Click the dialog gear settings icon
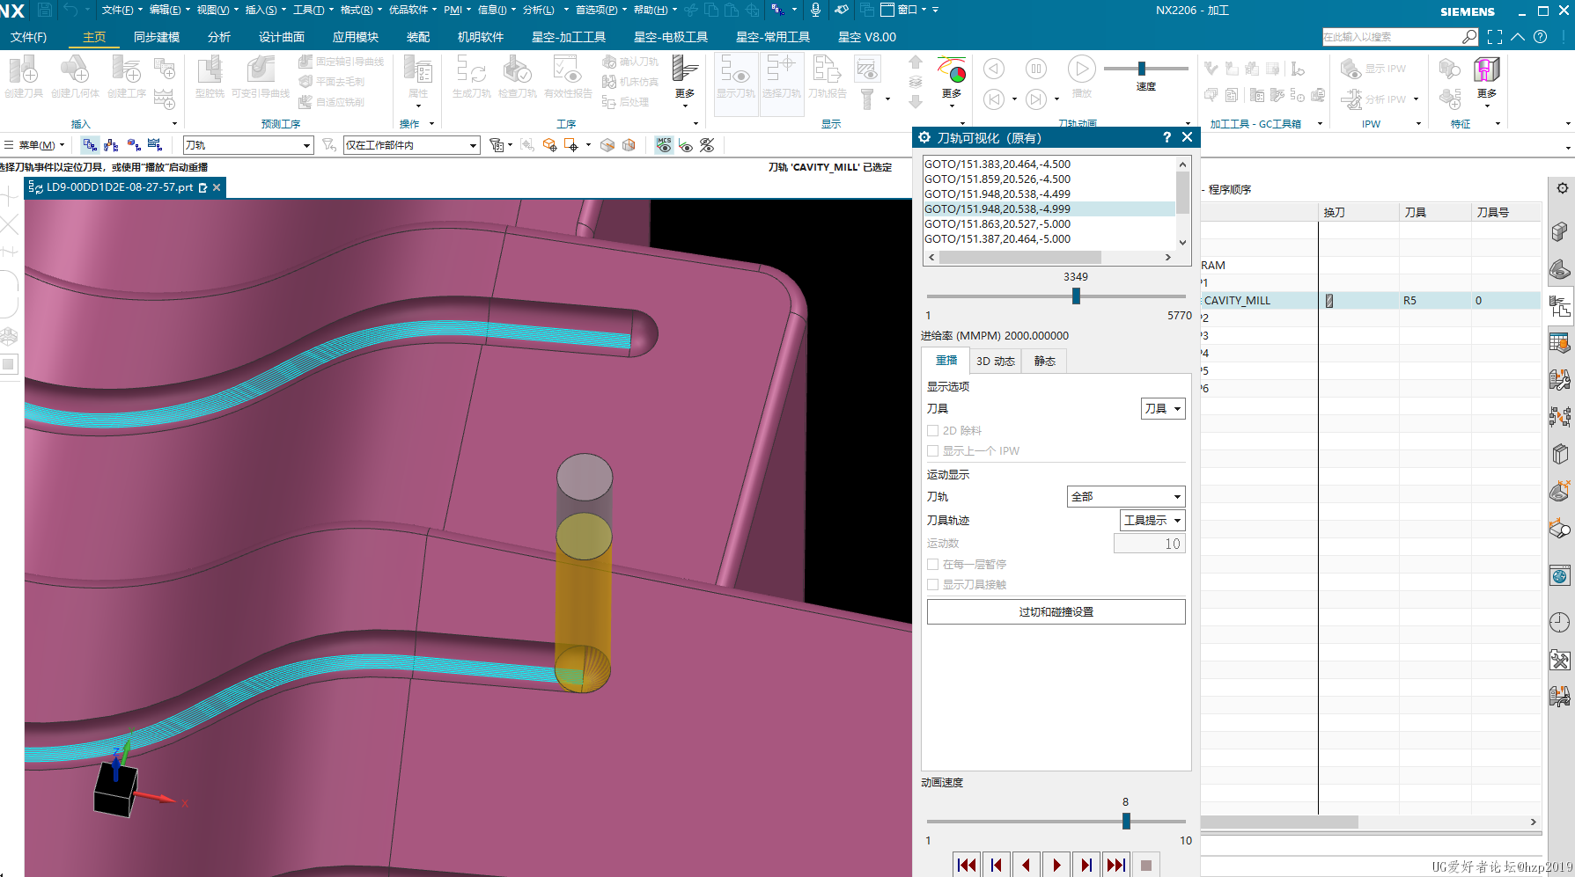 tap(924, 137)
